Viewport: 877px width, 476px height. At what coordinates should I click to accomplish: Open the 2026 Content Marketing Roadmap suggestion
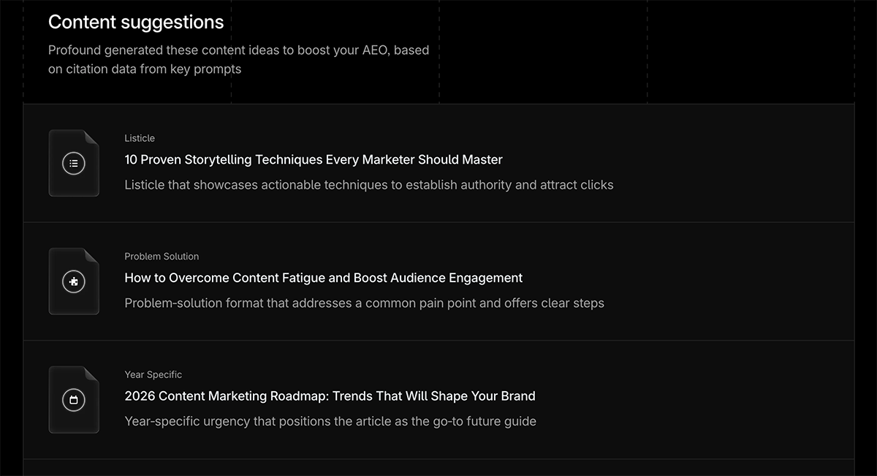[330, 396]
